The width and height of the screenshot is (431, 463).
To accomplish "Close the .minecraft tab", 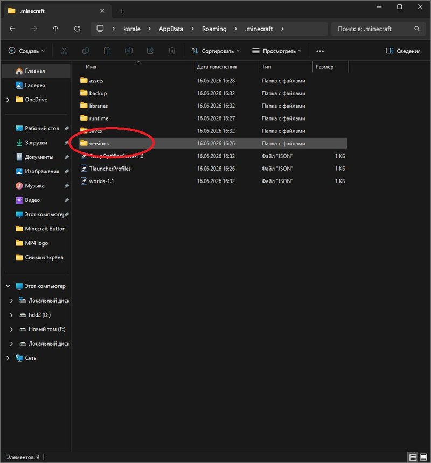I will [102, 11].
